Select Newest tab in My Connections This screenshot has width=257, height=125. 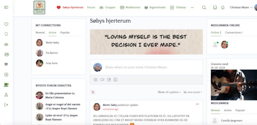pos(40,33)
